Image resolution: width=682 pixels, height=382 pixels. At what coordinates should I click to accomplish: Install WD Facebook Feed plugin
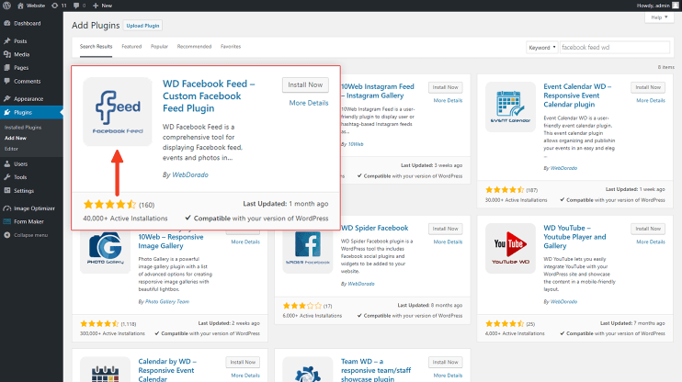[305, 84]
